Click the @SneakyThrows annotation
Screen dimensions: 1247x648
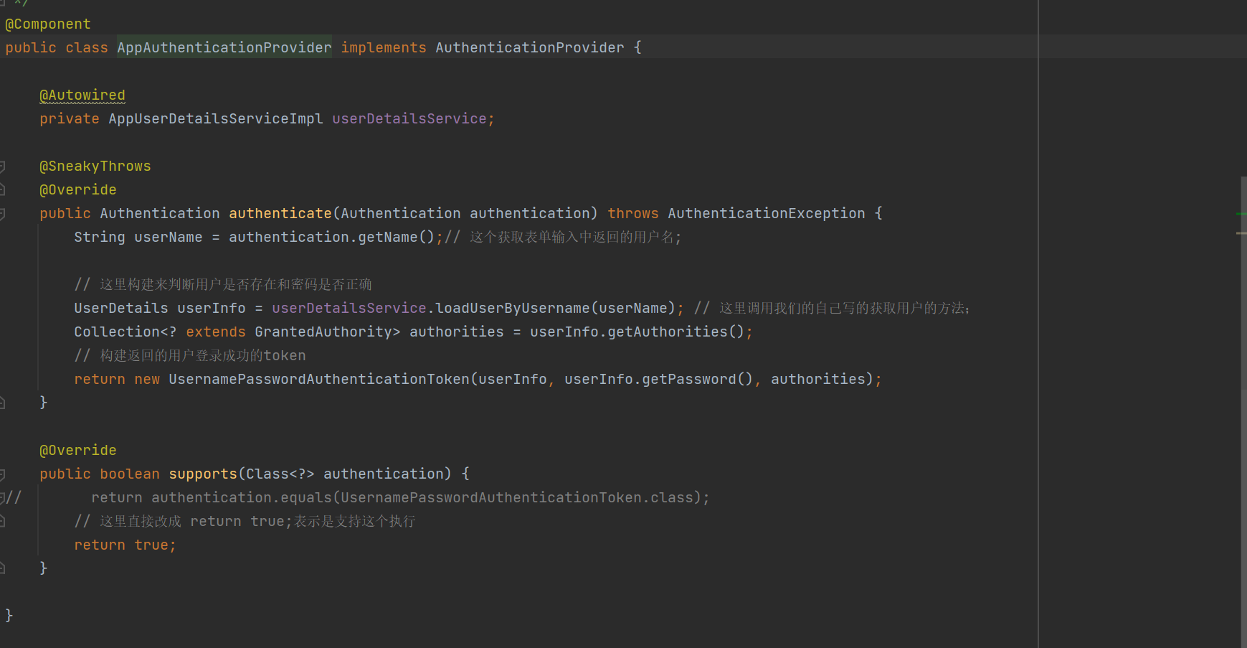click(95, 166)
